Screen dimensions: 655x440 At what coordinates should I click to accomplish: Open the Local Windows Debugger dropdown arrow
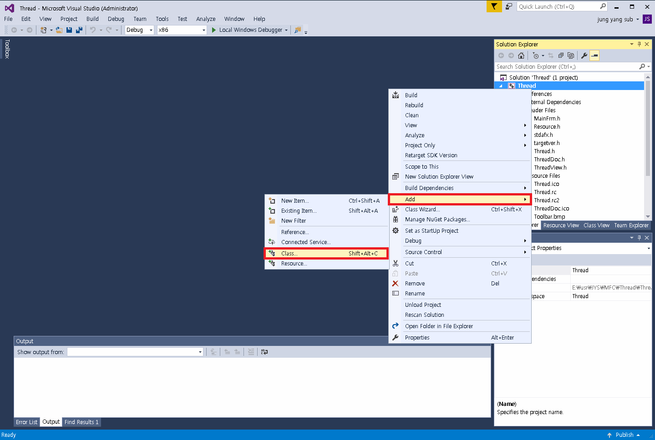[286, 30]
